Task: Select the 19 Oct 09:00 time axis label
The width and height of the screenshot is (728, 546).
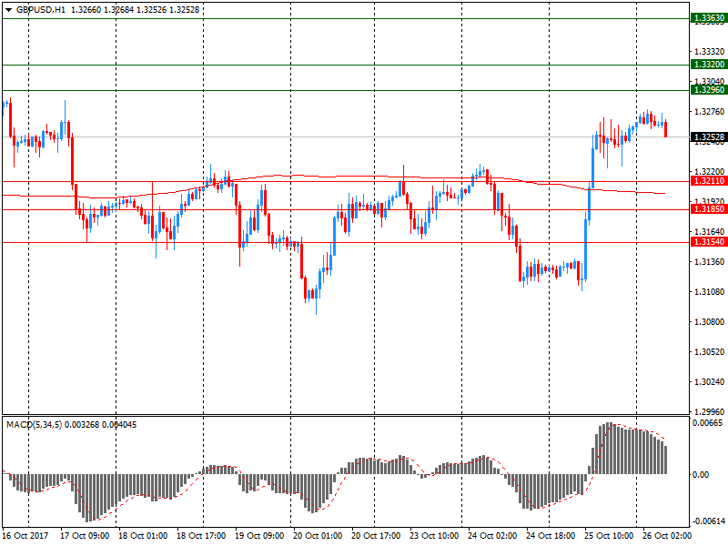Action: (259, 536)
